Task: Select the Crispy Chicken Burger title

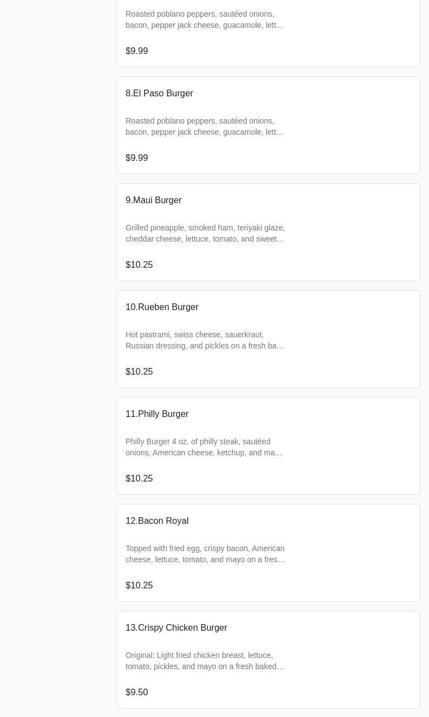Action: click(176, 628)
